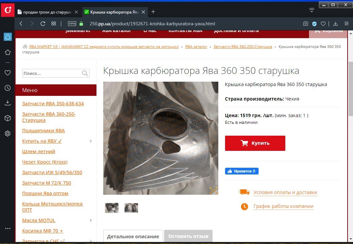The width and height of the screenshot is (353, 244).
Task: Expand the Купить на ЯВУ submenu arrow
Action: coord(91,141)
